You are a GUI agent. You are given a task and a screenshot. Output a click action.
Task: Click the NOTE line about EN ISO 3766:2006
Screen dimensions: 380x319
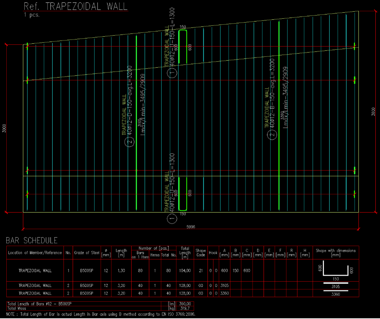pyautogui.click(x=100, y=314)
